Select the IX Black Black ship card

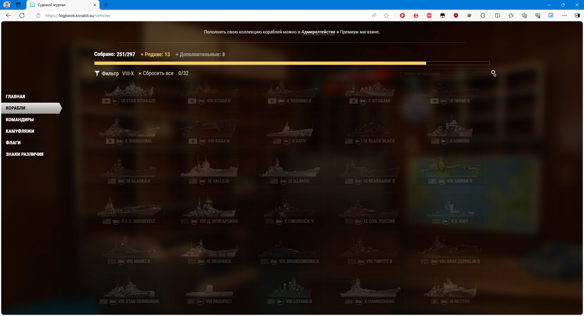coord(370,129)
